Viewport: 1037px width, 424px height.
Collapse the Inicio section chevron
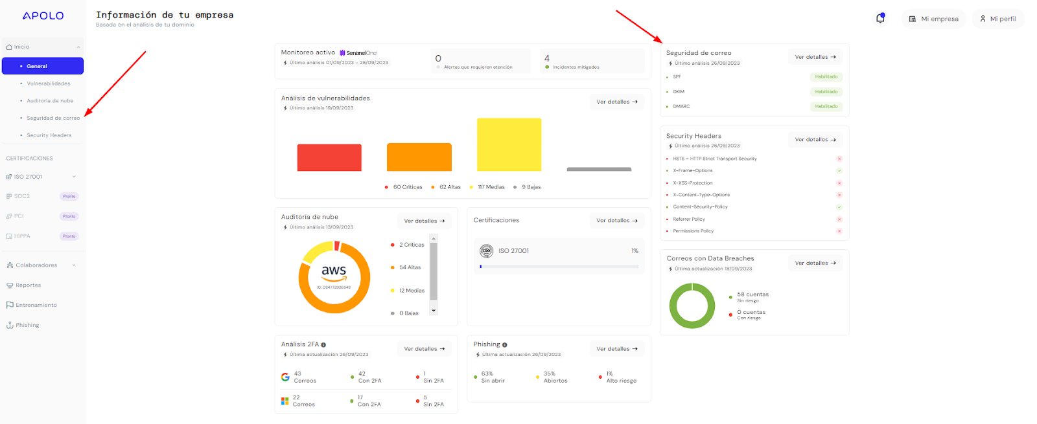tap(78, 47)
